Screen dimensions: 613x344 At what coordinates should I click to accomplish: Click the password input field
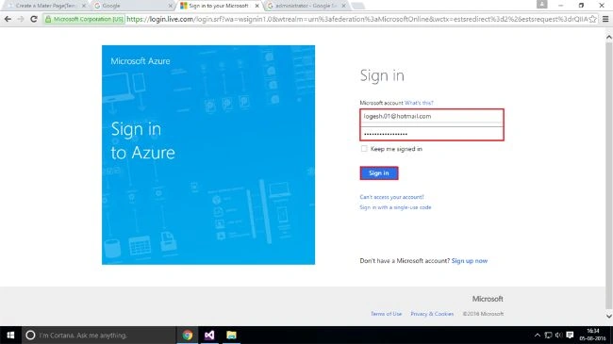432,133
